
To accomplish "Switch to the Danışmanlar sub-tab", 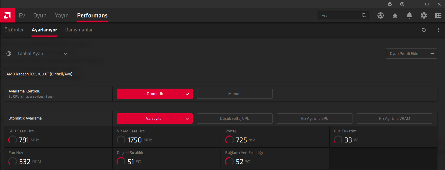I will click(x=79, y=30).
